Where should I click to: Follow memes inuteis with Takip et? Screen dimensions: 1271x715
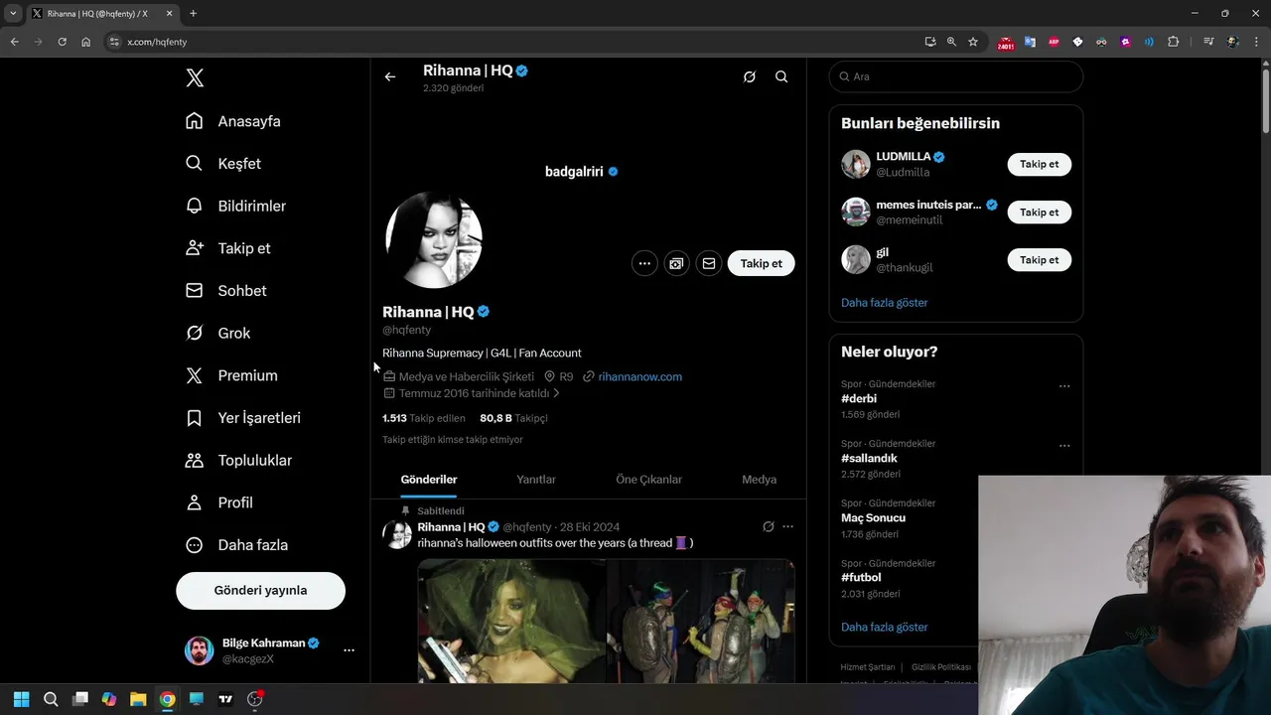[x=1040, y=212]
